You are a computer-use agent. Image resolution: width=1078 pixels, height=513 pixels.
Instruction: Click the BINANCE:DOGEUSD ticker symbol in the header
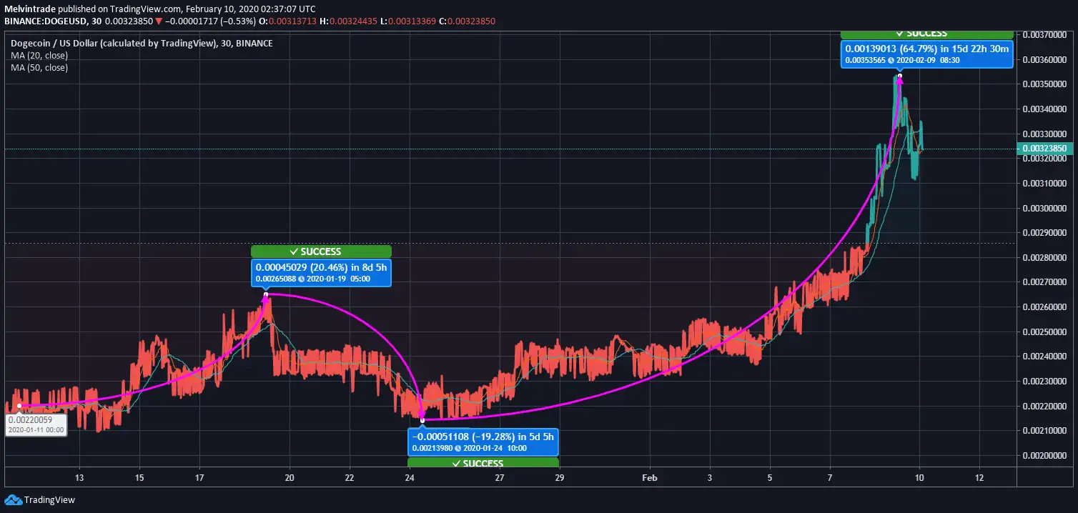click(44, 21)
